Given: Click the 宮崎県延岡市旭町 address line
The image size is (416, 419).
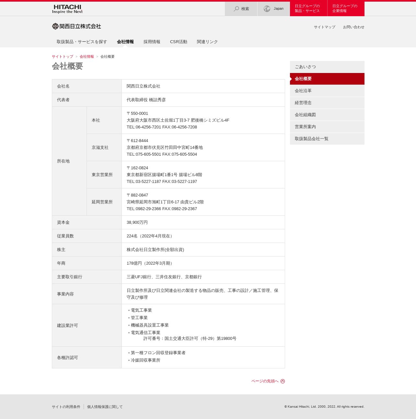Looking at the screenshot, I should click(165, 202).
